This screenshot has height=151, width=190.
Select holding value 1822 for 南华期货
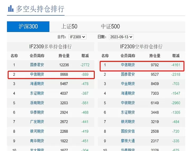coord(64,141)
